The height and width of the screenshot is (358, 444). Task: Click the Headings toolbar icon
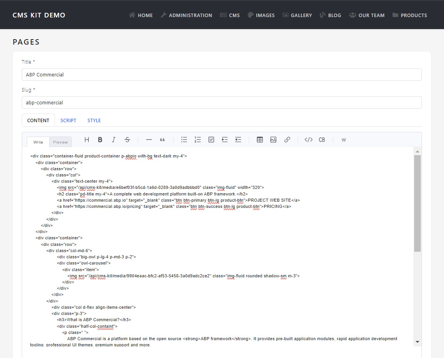tap(87, 140)
